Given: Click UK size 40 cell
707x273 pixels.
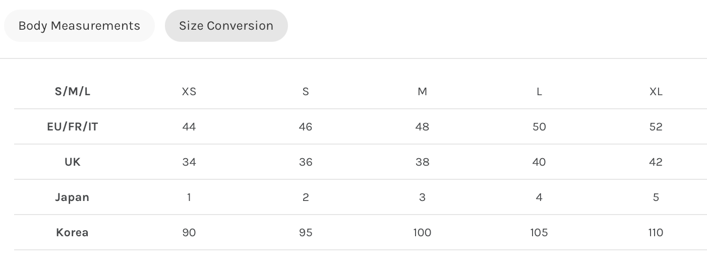Looking at the screenshot, I should pos(539,162).
